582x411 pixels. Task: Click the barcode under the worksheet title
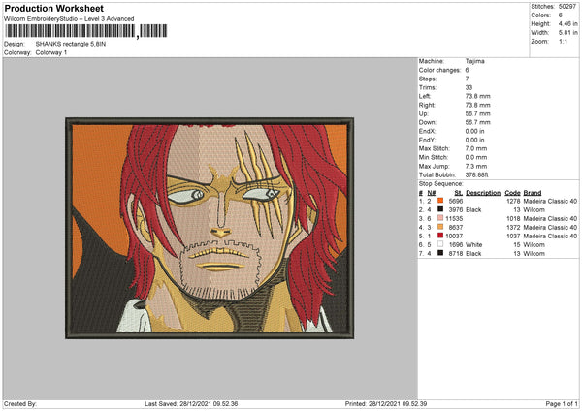click(86, 31)
